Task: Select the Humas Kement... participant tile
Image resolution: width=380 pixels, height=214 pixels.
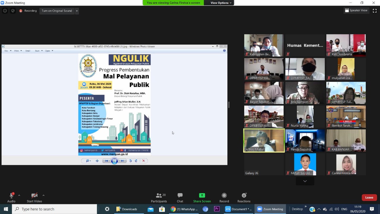Action: [x=305, y=45]
